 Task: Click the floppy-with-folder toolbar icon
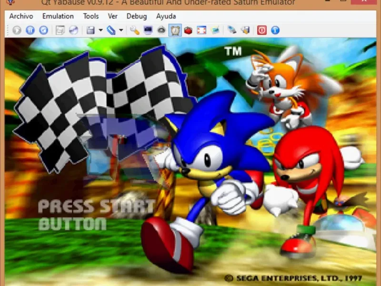click(245, 30)
